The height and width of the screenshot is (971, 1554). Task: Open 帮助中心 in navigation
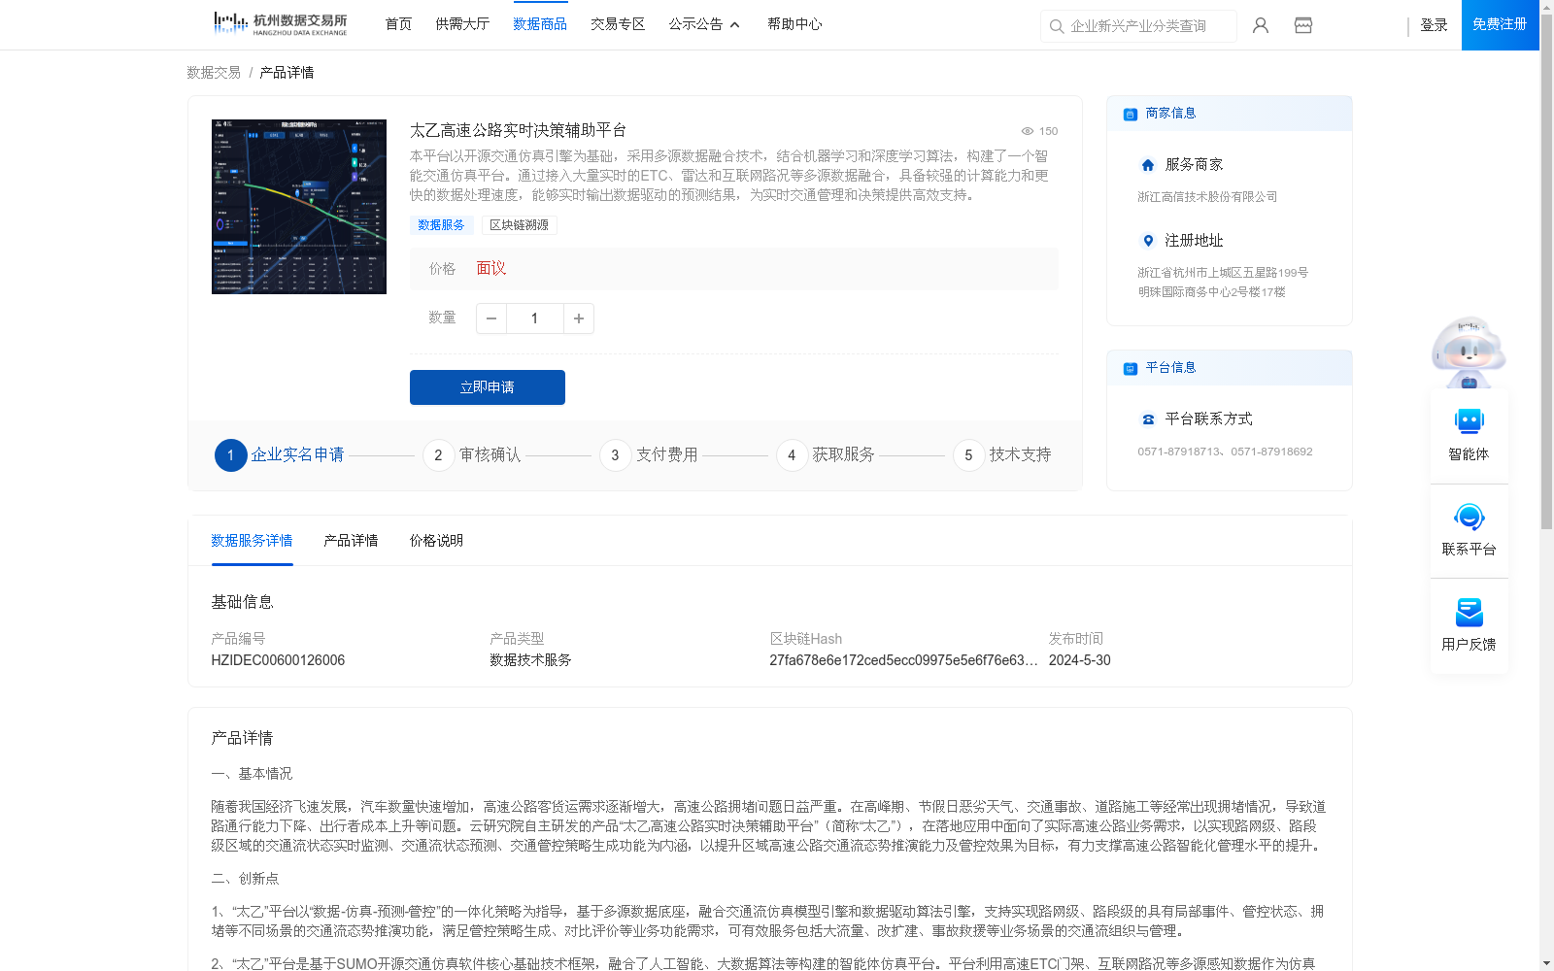coord(794,24)
